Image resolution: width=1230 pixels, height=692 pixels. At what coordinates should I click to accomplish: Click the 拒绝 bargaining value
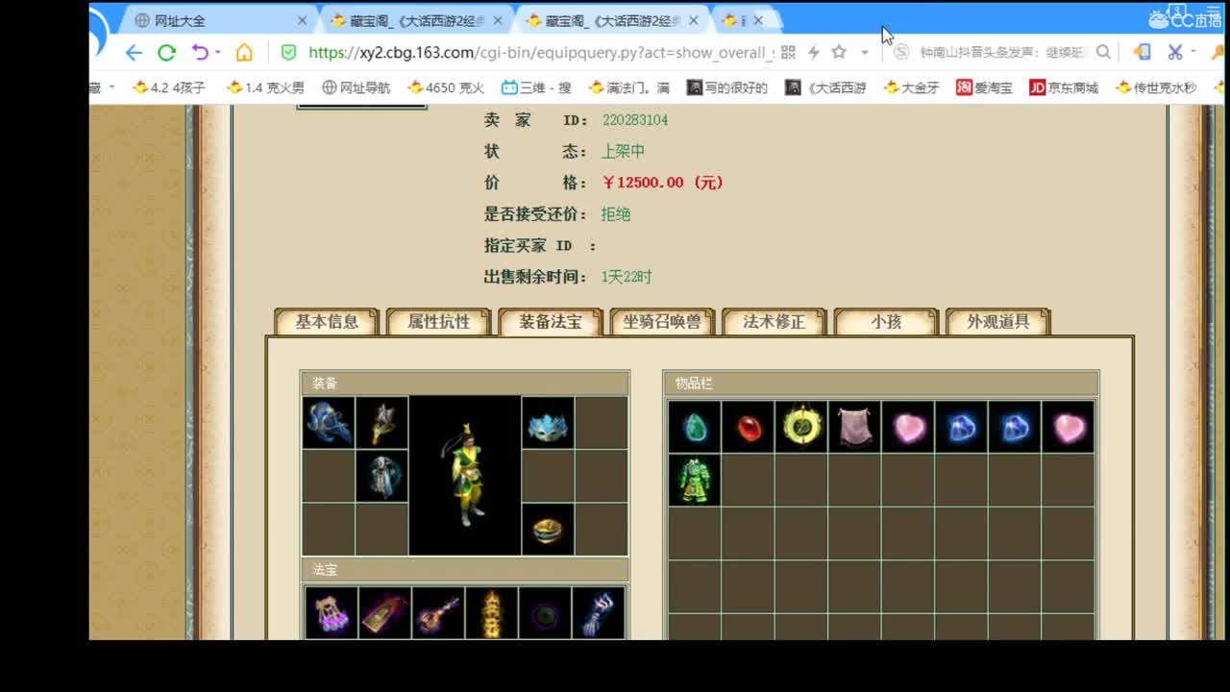click(x=616, y=214)
